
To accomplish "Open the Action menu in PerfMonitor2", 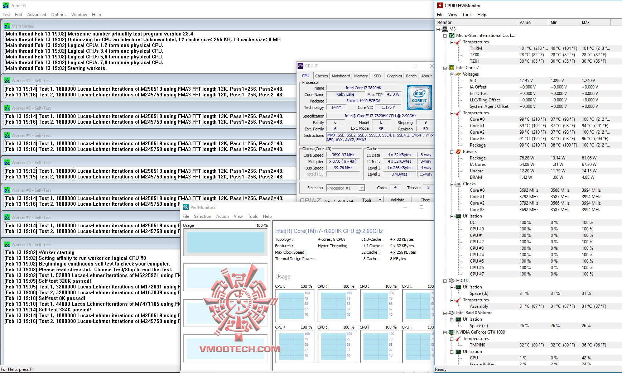I will coord(222,216).
